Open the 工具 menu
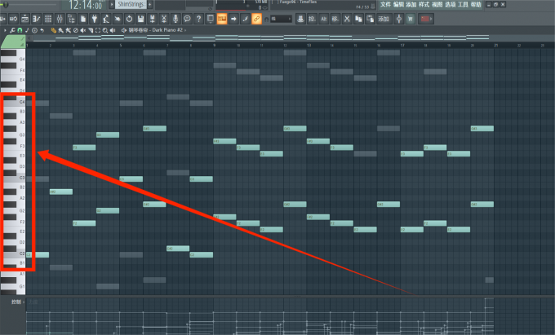This screenshot has height=335, width=555. (x=463, y=4)
